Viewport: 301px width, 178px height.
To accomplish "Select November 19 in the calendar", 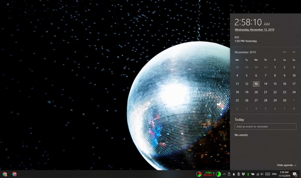I will click(x=247, y=92).
